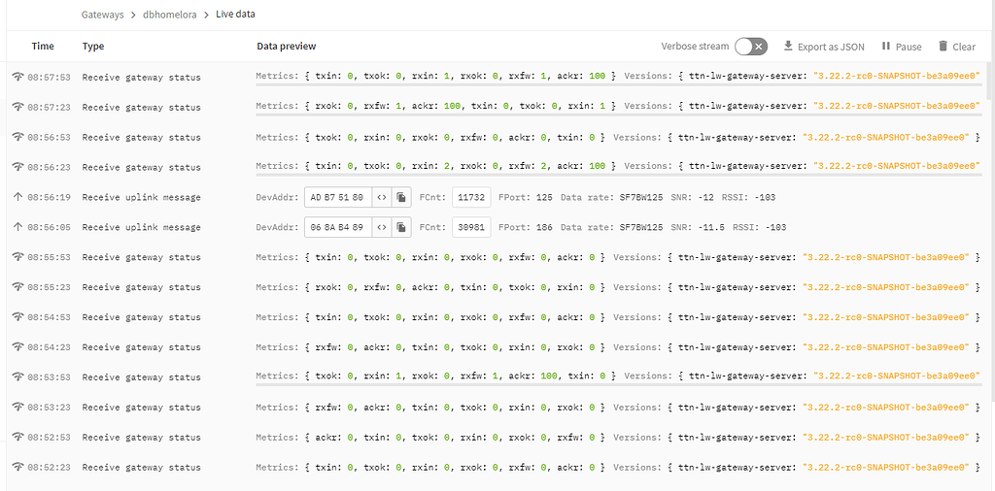Open the Gateways breadcrumb link
Image resolution: width=995 pixels, height=491 pixels.
pyautogui.click(x=102, y=15)
